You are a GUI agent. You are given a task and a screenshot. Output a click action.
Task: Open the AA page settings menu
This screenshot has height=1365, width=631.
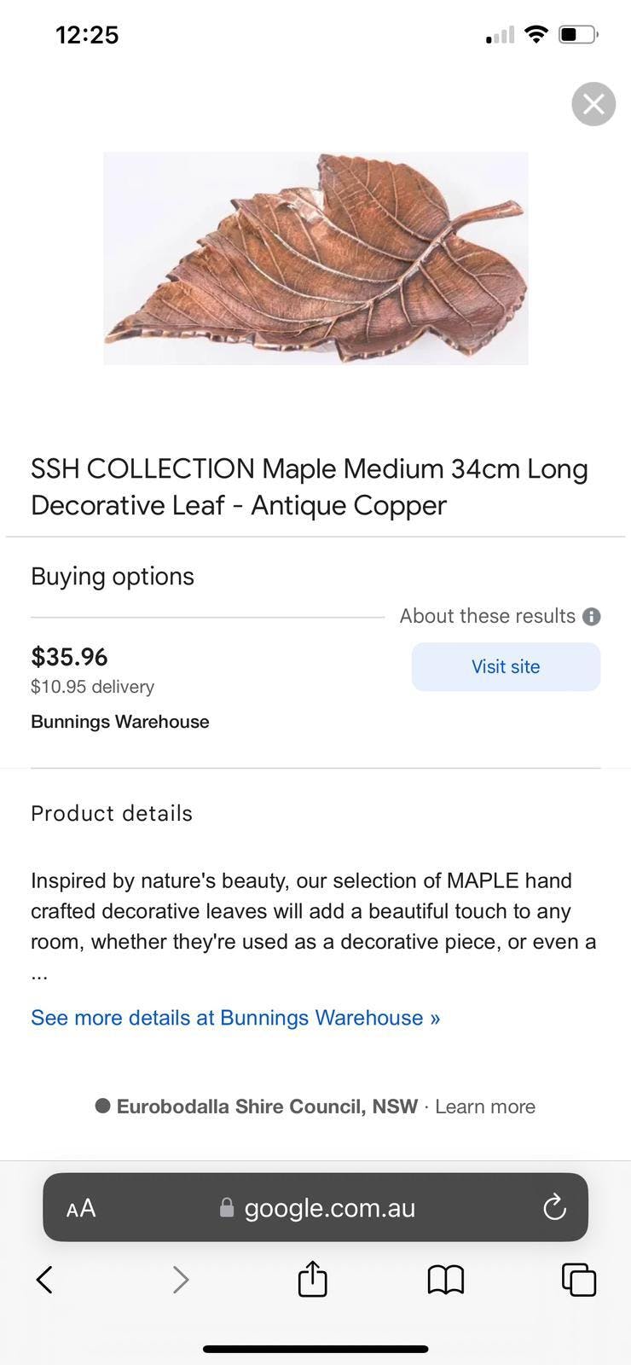coord(81,1208)
